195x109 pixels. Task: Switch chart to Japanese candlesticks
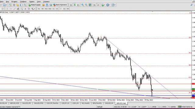click(x=75, y=5)
